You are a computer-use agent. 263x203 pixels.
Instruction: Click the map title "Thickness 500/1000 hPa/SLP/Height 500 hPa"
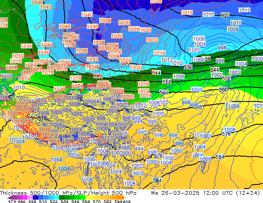(x=68, y=193)
